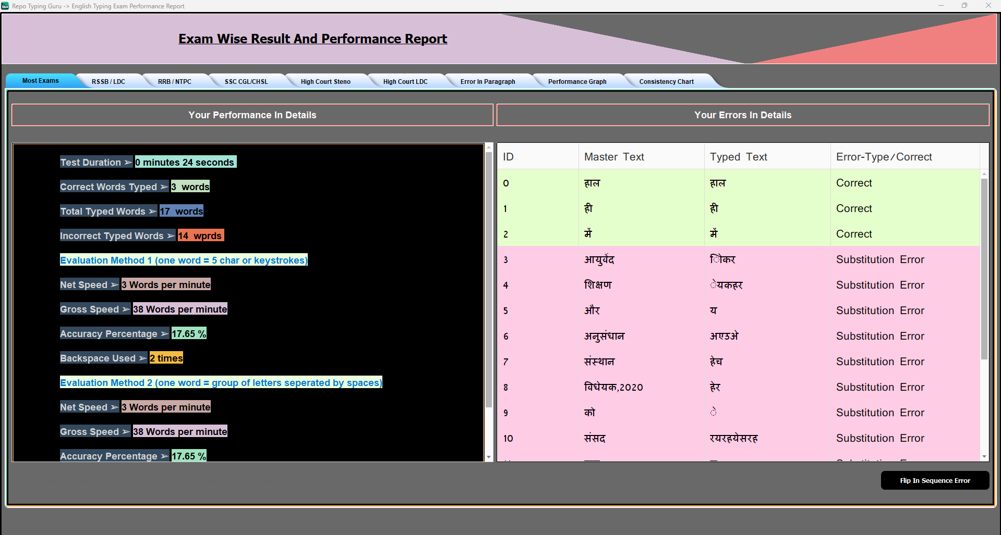Click the errors table scrollbar thumb
This screenshot has width=1001, height=535.
(984, 269)
